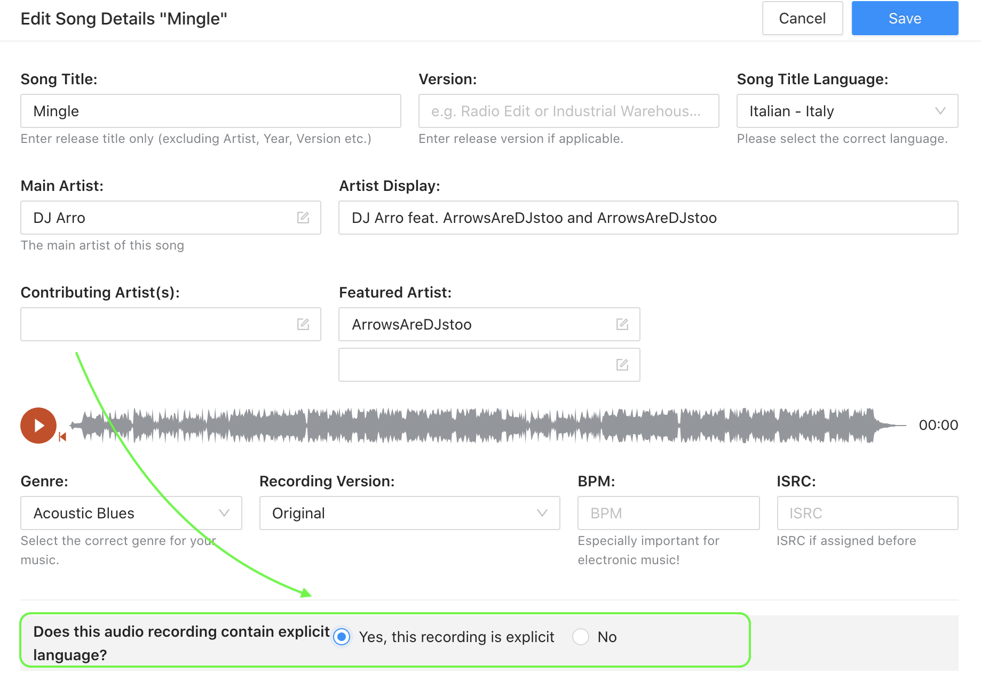
Task: Save the song details
Action: click(905, 18)
